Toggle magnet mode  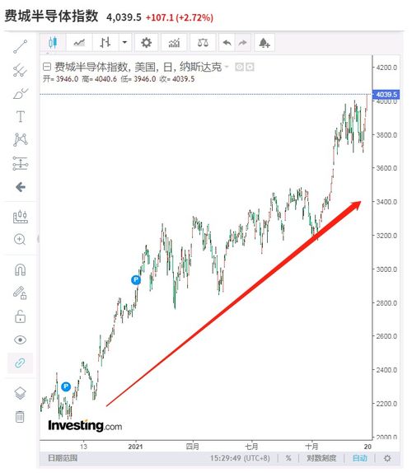click(x=21, y=269)
